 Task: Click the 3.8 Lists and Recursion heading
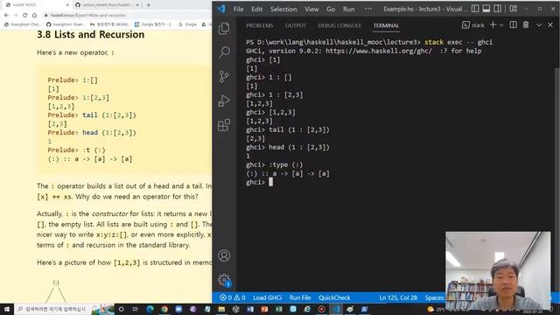[x=91, y=35]
